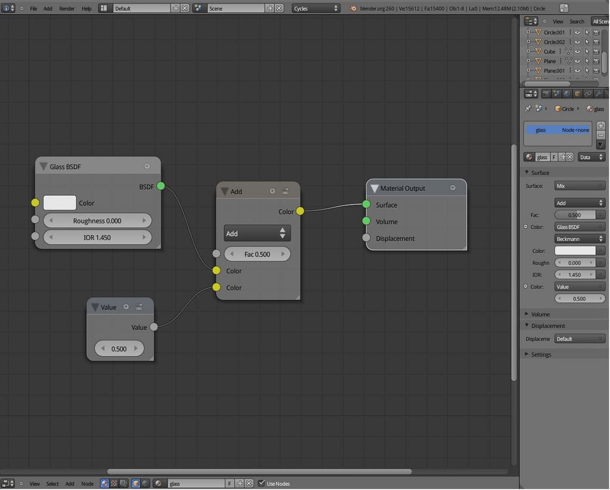Expand the Volume panel
The height and width of the screenshot is (490, 610).
pos(527,314)
